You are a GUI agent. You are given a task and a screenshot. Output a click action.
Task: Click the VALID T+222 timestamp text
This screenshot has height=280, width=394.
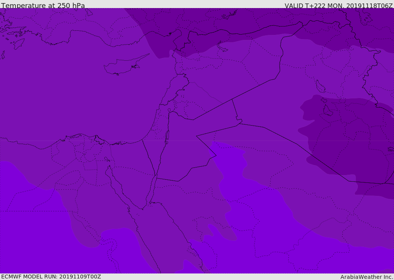339,5
